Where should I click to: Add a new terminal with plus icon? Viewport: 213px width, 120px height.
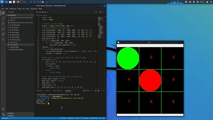91,91
